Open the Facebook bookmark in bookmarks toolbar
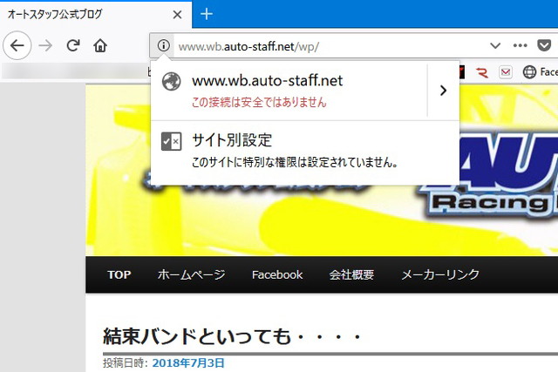 pos(541,72)
